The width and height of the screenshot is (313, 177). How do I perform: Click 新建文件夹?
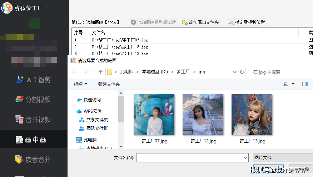point(109,84)
